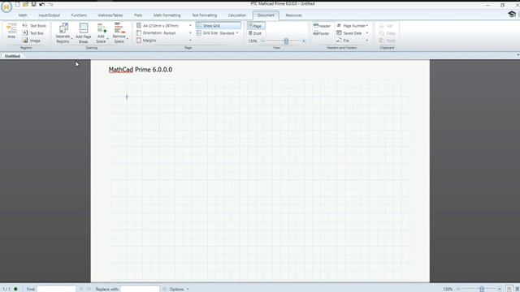Switch to Draft view
The height and width of the screenshot is (292, 520).
tap(255, 33)
